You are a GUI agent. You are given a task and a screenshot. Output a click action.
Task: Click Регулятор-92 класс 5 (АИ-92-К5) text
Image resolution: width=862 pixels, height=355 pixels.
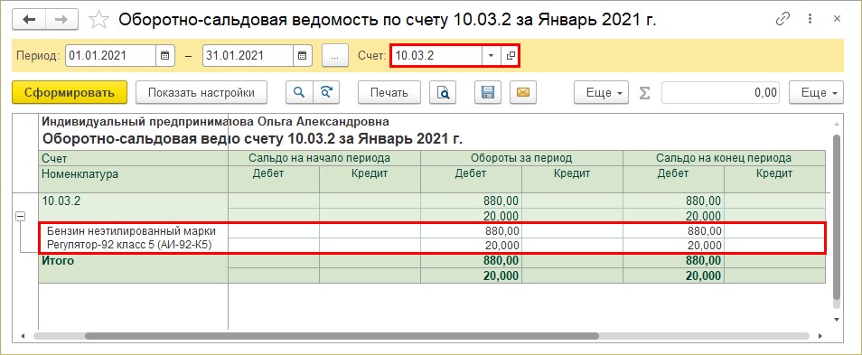(130, 244)
